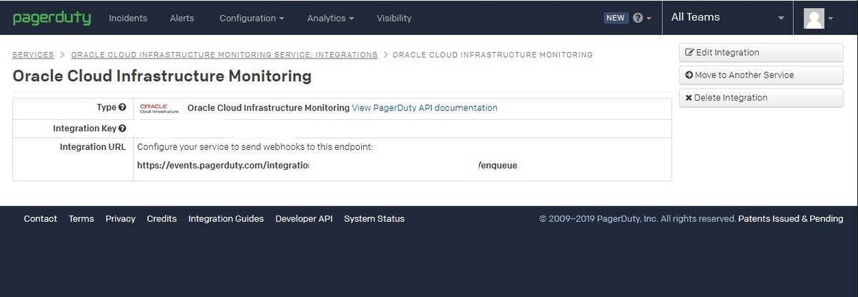Open the Visibility page
Screen dimensions: 858x297
(x=394, y=18)
